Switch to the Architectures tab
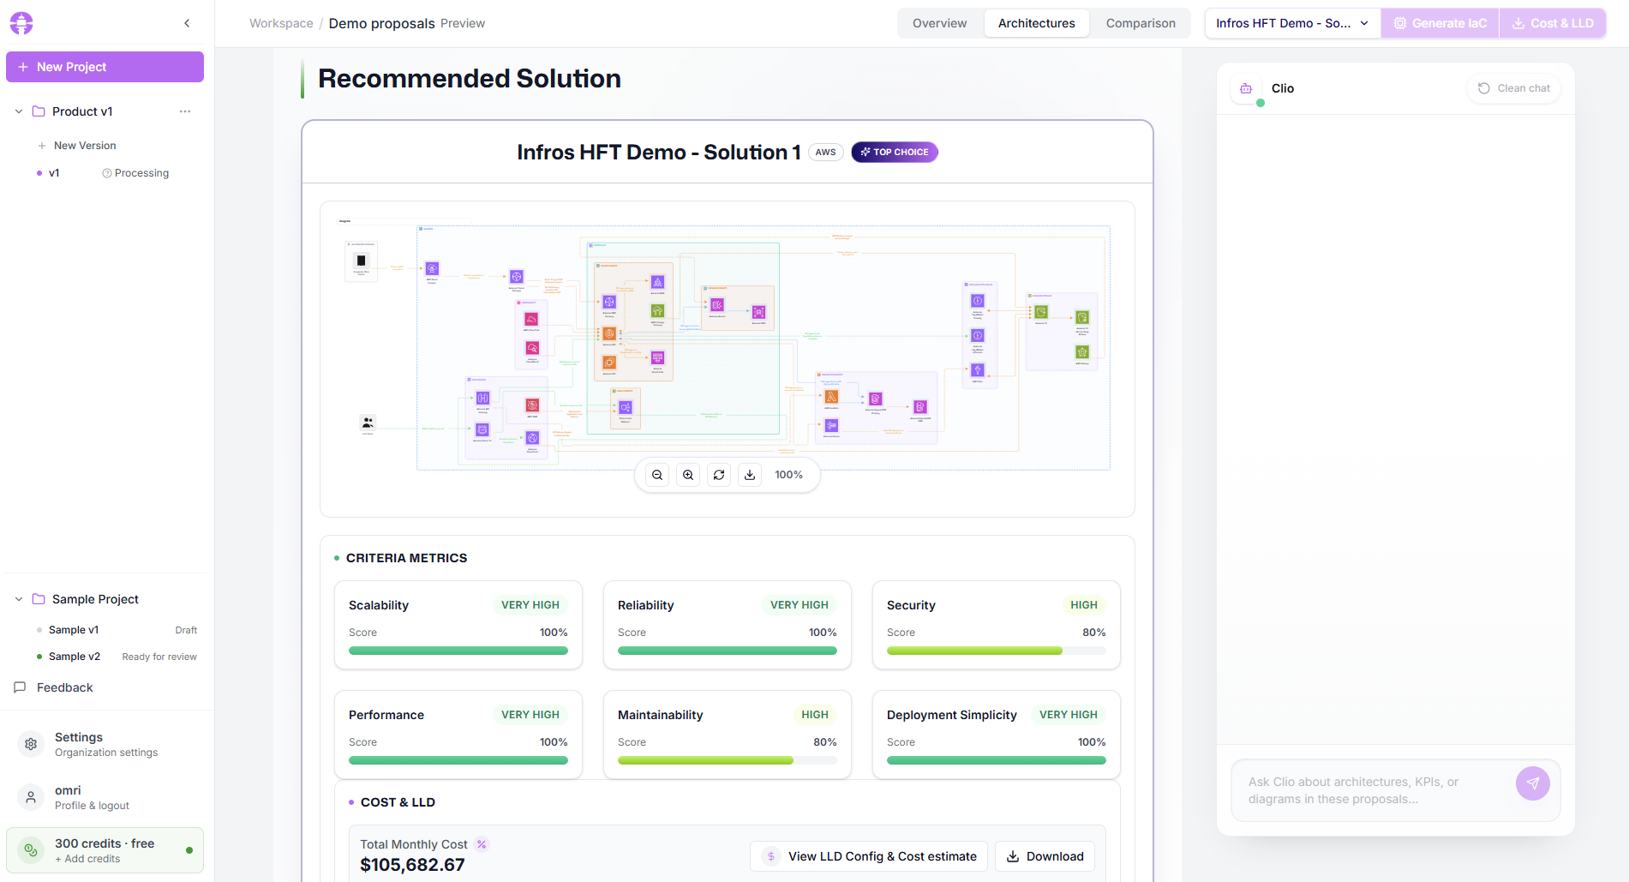This screenshot has height=882, width=1629. 1036,23
